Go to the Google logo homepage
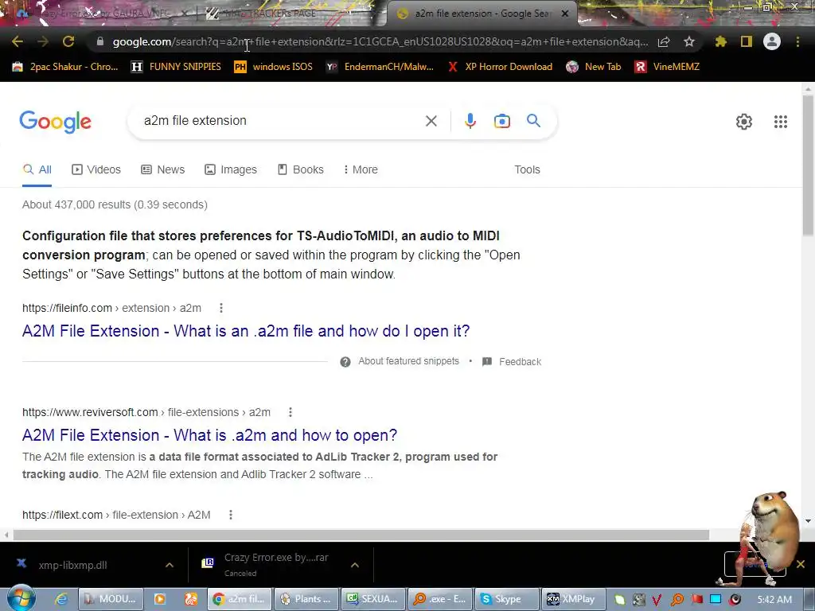This screenshot has width=815, height=611. (x=55, y=122)
